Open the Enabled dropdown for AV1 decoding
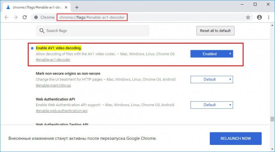Image resolution: width=275 pixels, height=152 pixels. pos(212,54)
